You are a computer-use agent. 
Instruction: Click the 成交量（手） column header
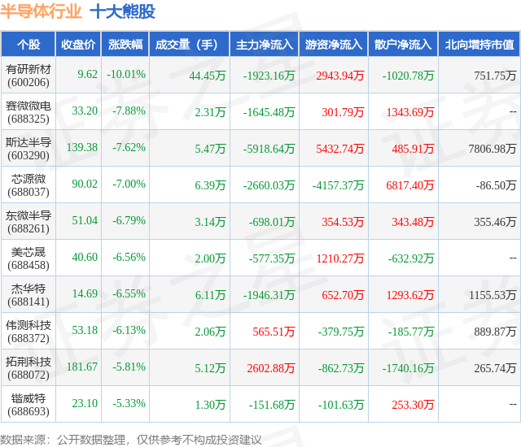[190, 45]
